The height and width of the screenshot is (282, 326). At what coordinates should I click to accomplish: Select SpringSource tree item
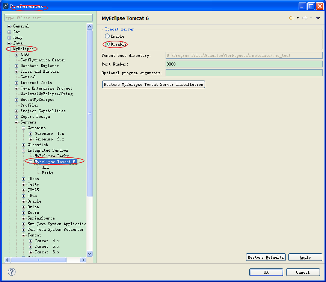coord(41,218)
